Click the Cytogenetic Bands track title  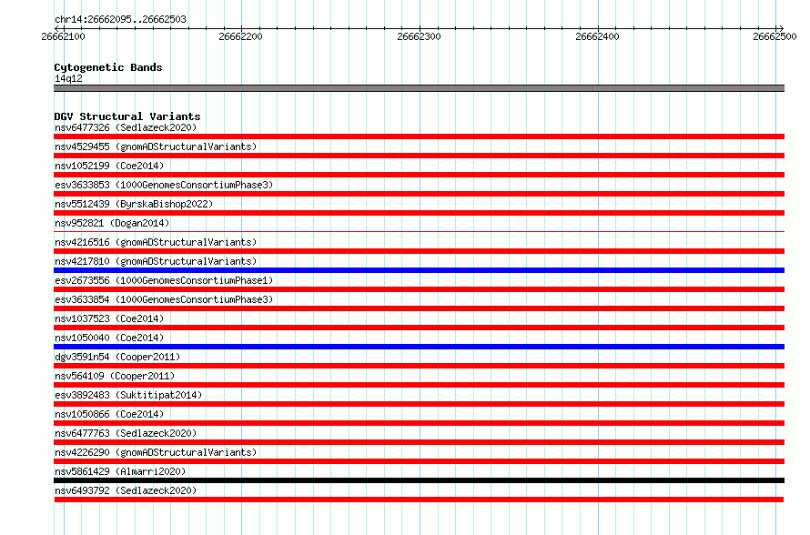click(x=108, y=67)
